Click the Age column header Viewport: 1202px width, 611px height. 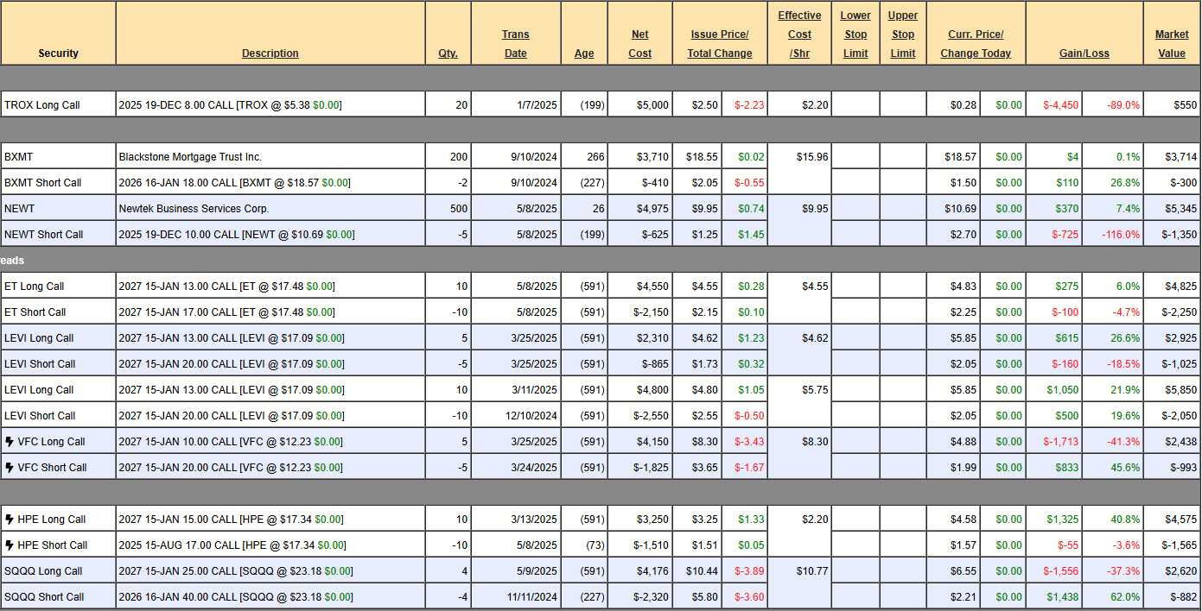pos(584,54)
